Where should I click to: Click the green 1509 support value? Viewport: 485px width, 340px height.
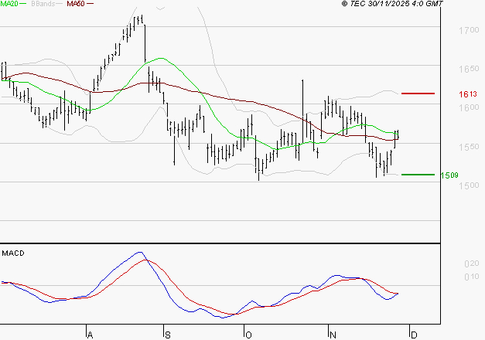coord(449,175)
